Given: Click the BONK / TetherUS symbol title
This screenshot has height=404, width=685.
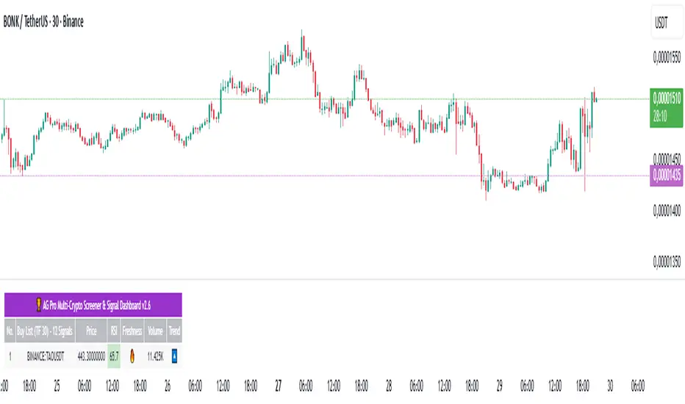Looking at the screenshot, I should click(x=43, y=22).
